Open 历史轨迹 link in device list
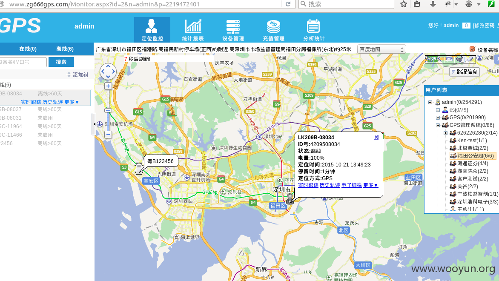 coord(52,102)
